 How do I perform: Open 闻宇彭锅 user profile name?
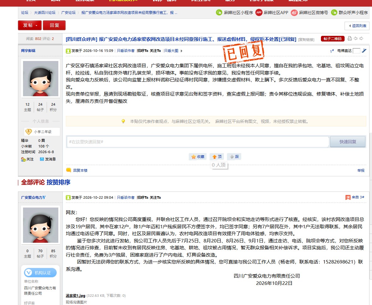click(28, 51)
